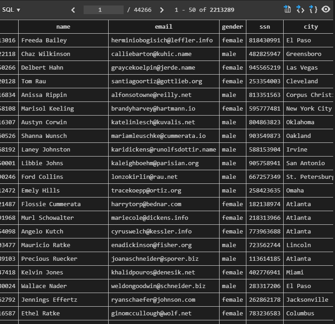Select the 'Libbie Johns' name cell
This screenshot has width=335, height=324.
tap(63, 163)
